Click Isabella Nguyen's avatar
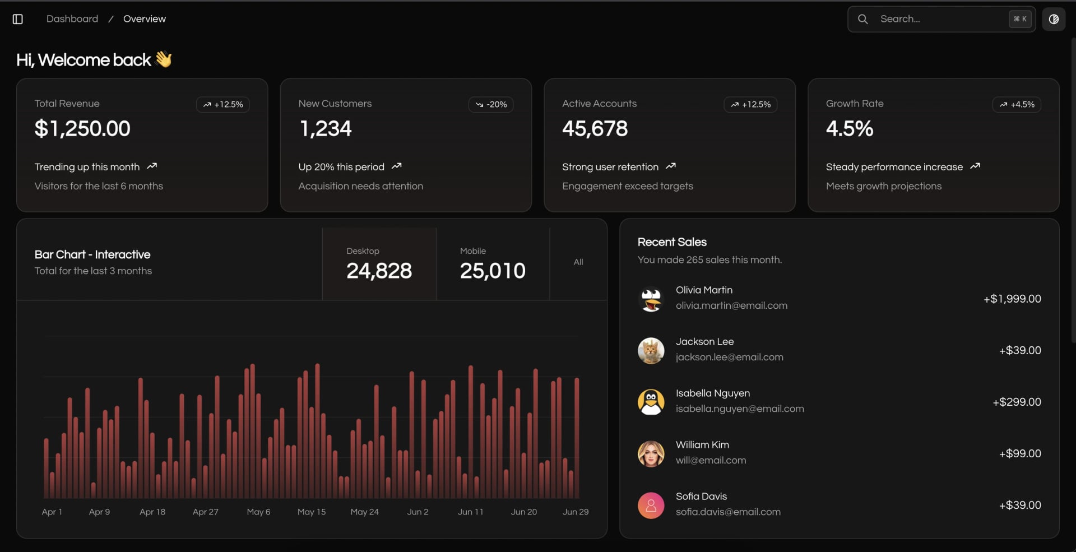This screenshot has width=1076, height=552. [651, 402]
